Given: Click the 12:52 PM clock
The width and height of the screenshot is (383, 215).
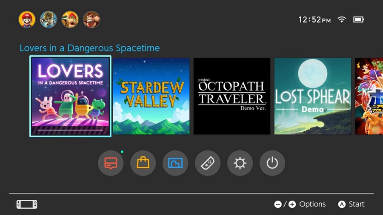Looking at the screenshot, I should (x=314, y=20).
